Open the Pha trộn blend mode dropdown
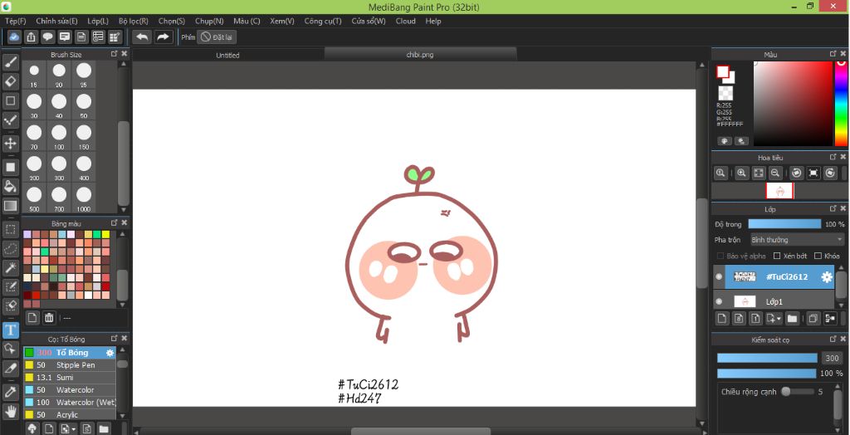Viewport: 850px width, 435px height. click(x=797, y=240)
